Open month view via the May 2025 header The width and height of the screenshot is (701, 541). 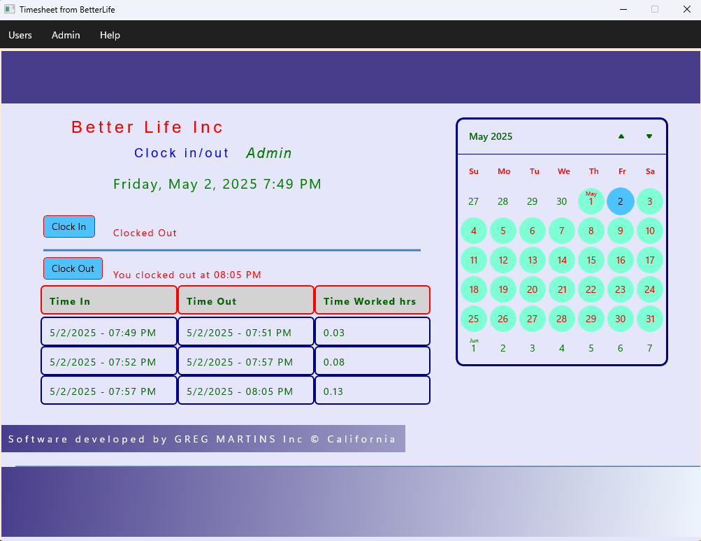click(x=491, y=136)
